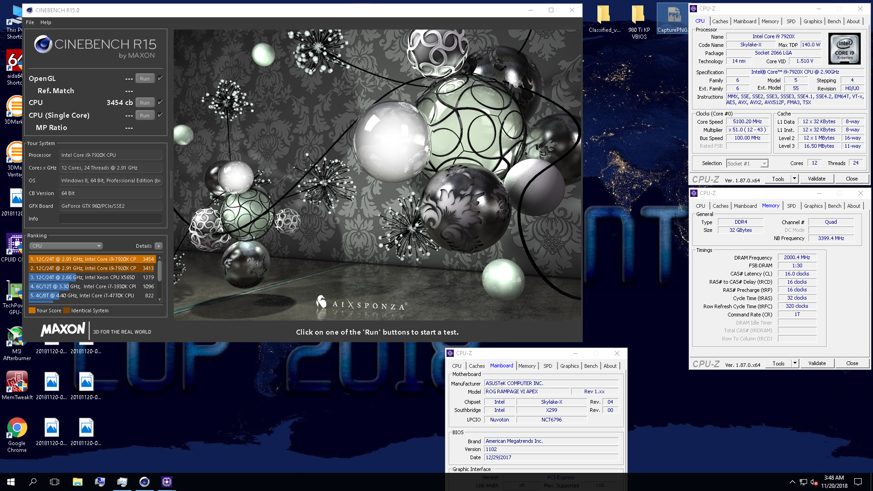873x491 pixels.
Task: Open the This PC desktop shortcut
Action: coord(14,22)
